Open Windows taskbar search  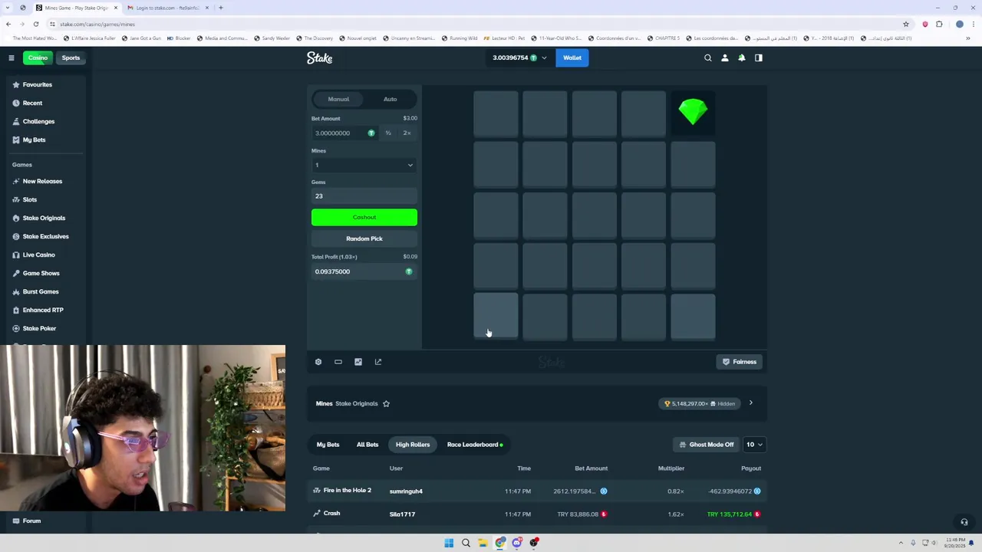[x=466, y=543]
